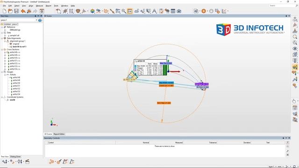Click the purple Out Ang label in scene
The width and height of the screenshot is (299, 168).
[x=201, y=84]
